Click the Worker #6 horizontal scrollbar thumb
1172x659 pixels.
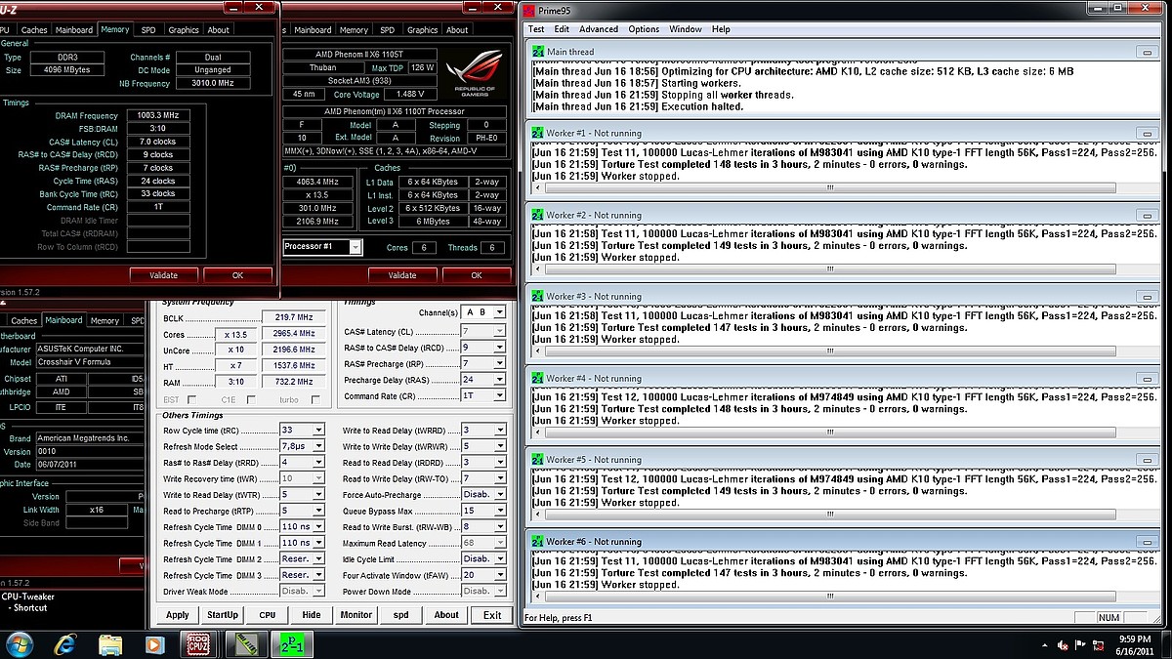click(829, 596)
